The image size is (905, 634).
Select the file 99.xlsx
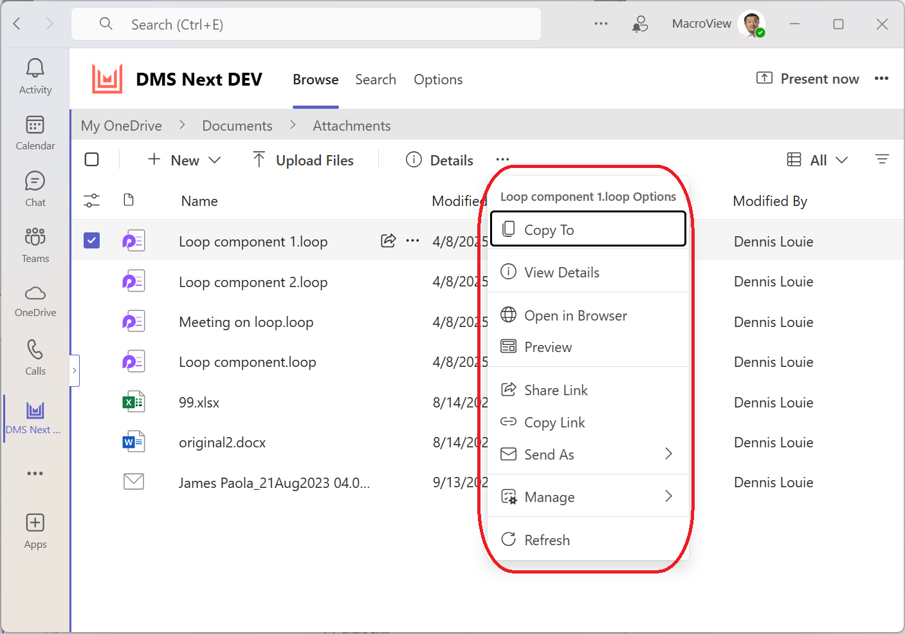[x=199, y=402]
